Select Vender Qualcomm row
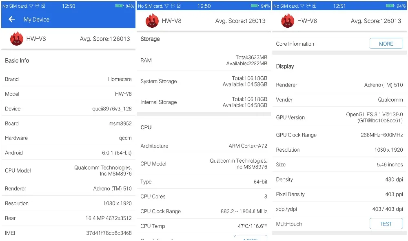The image size is (408, 241). point(339,99)
